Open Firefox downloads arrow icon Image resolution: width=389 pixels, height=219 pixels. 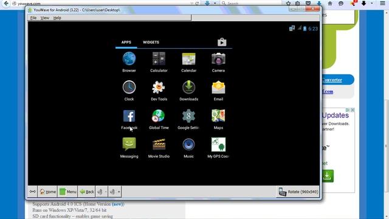point(319,3)
